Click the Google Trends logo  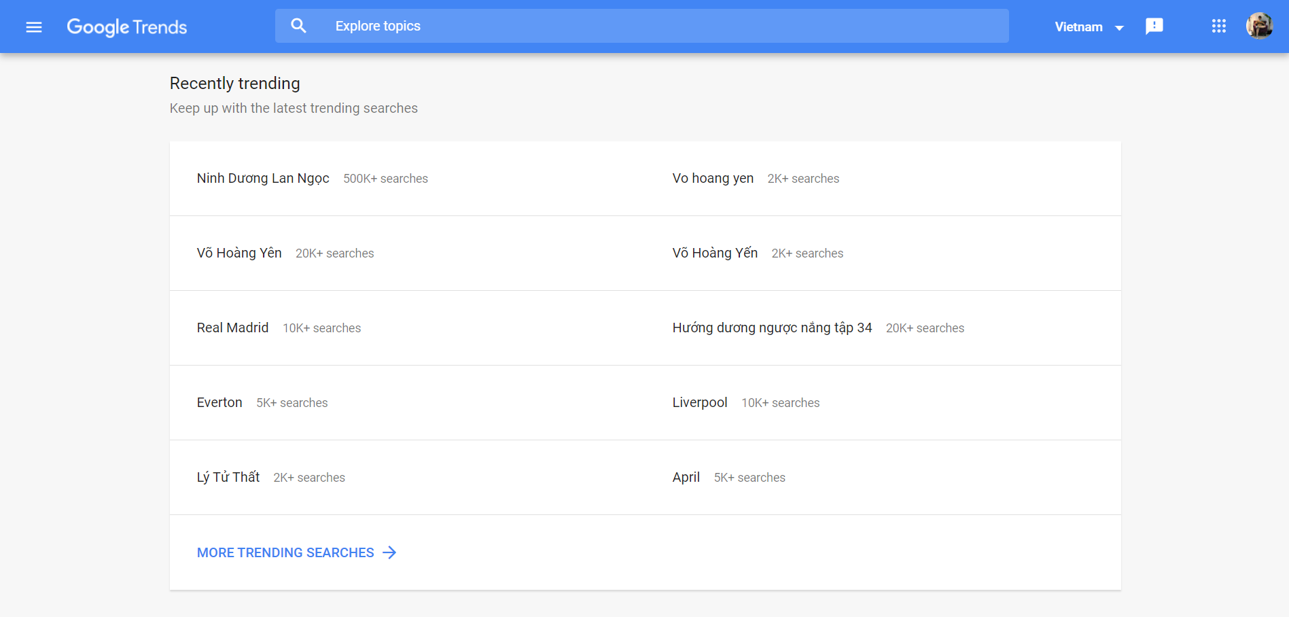pyautogui.click(x=127, y=27)
